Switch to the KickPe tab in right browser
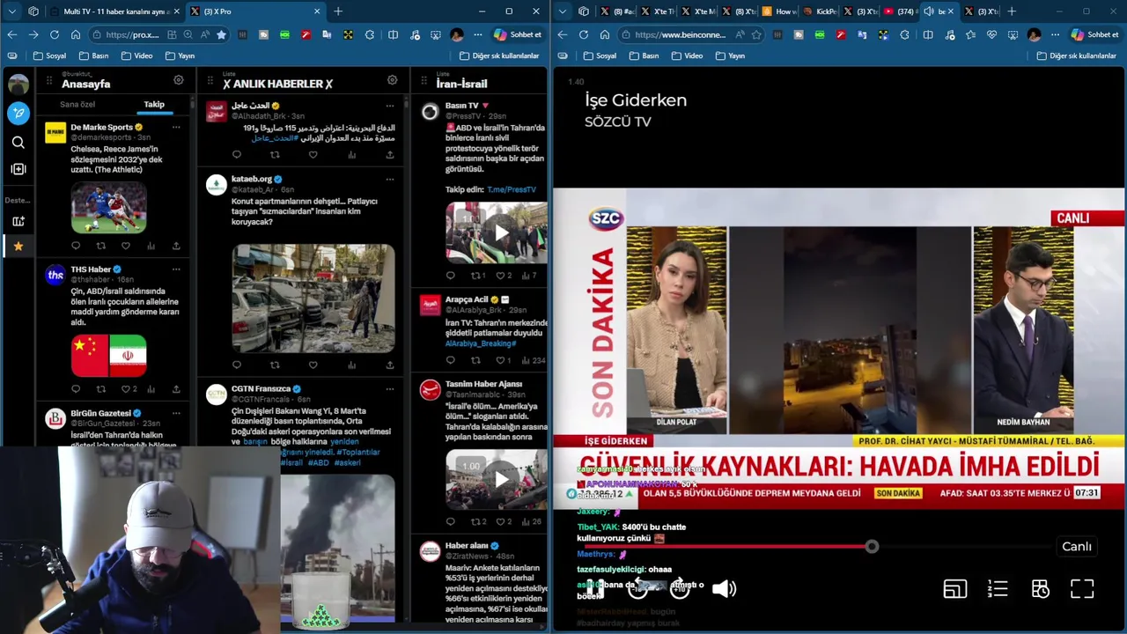 tap(819, 11)
